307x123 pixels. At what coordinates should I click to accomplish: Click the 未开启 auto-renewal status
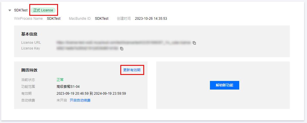(x=62, y=100)
